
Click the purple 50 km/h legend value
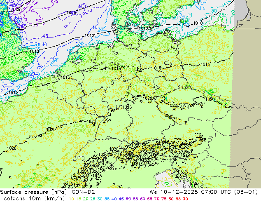(x=128, y=199)
